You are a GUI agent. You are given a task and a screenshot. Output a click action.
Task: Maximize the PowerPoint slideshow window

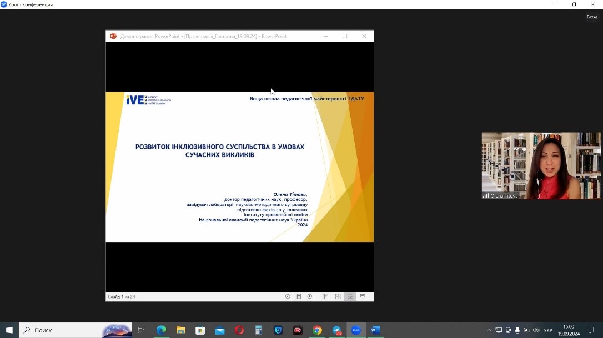pyautogui.click(x=345, y=36)
